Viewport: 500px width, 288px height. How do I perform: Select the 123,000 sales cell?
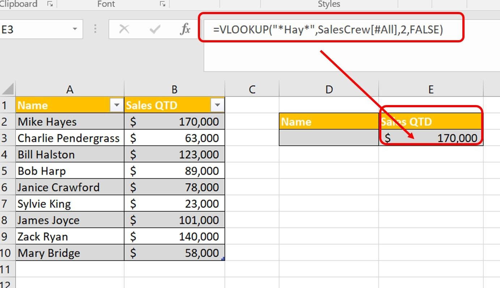[x=174, y=154]
